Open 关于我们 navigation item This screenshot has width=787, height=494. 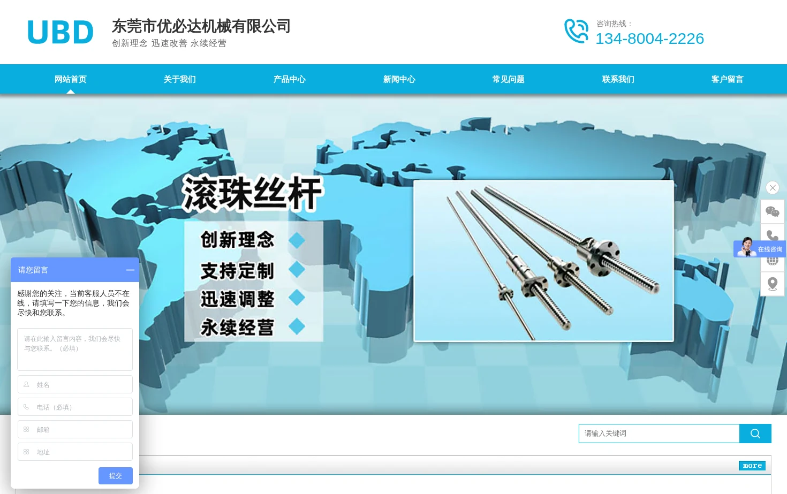click(x=180, y=79)
